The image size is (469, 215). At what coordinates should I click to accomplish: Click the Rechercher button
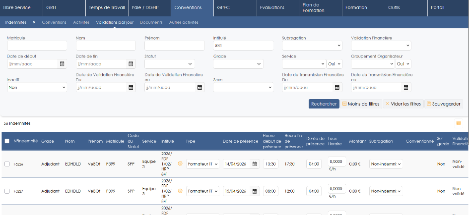324,104
